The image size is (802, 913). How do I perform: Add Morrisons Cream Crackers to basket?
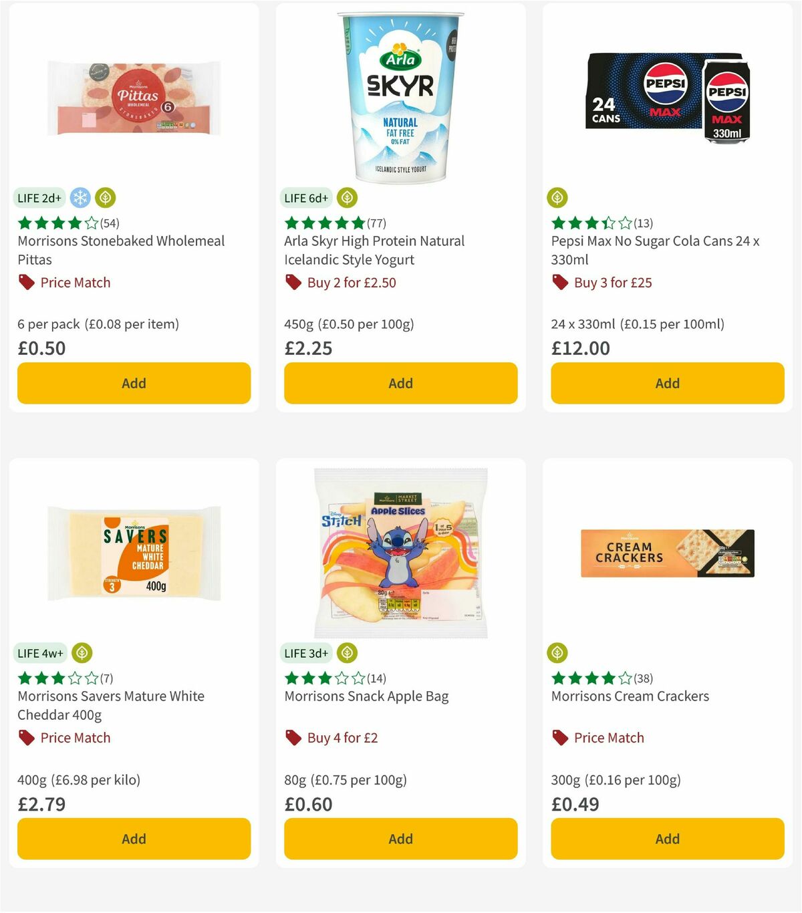point(667,839)
